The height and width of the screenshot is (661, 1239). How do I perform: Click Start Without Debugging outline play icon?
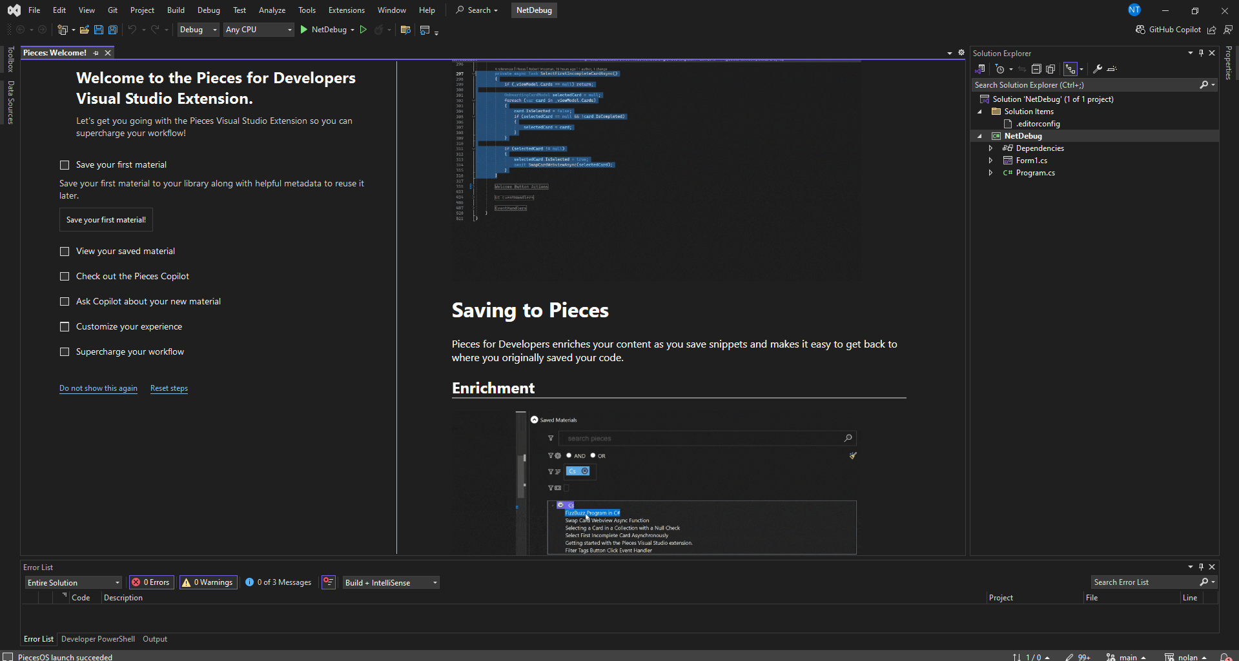[364, 30]
